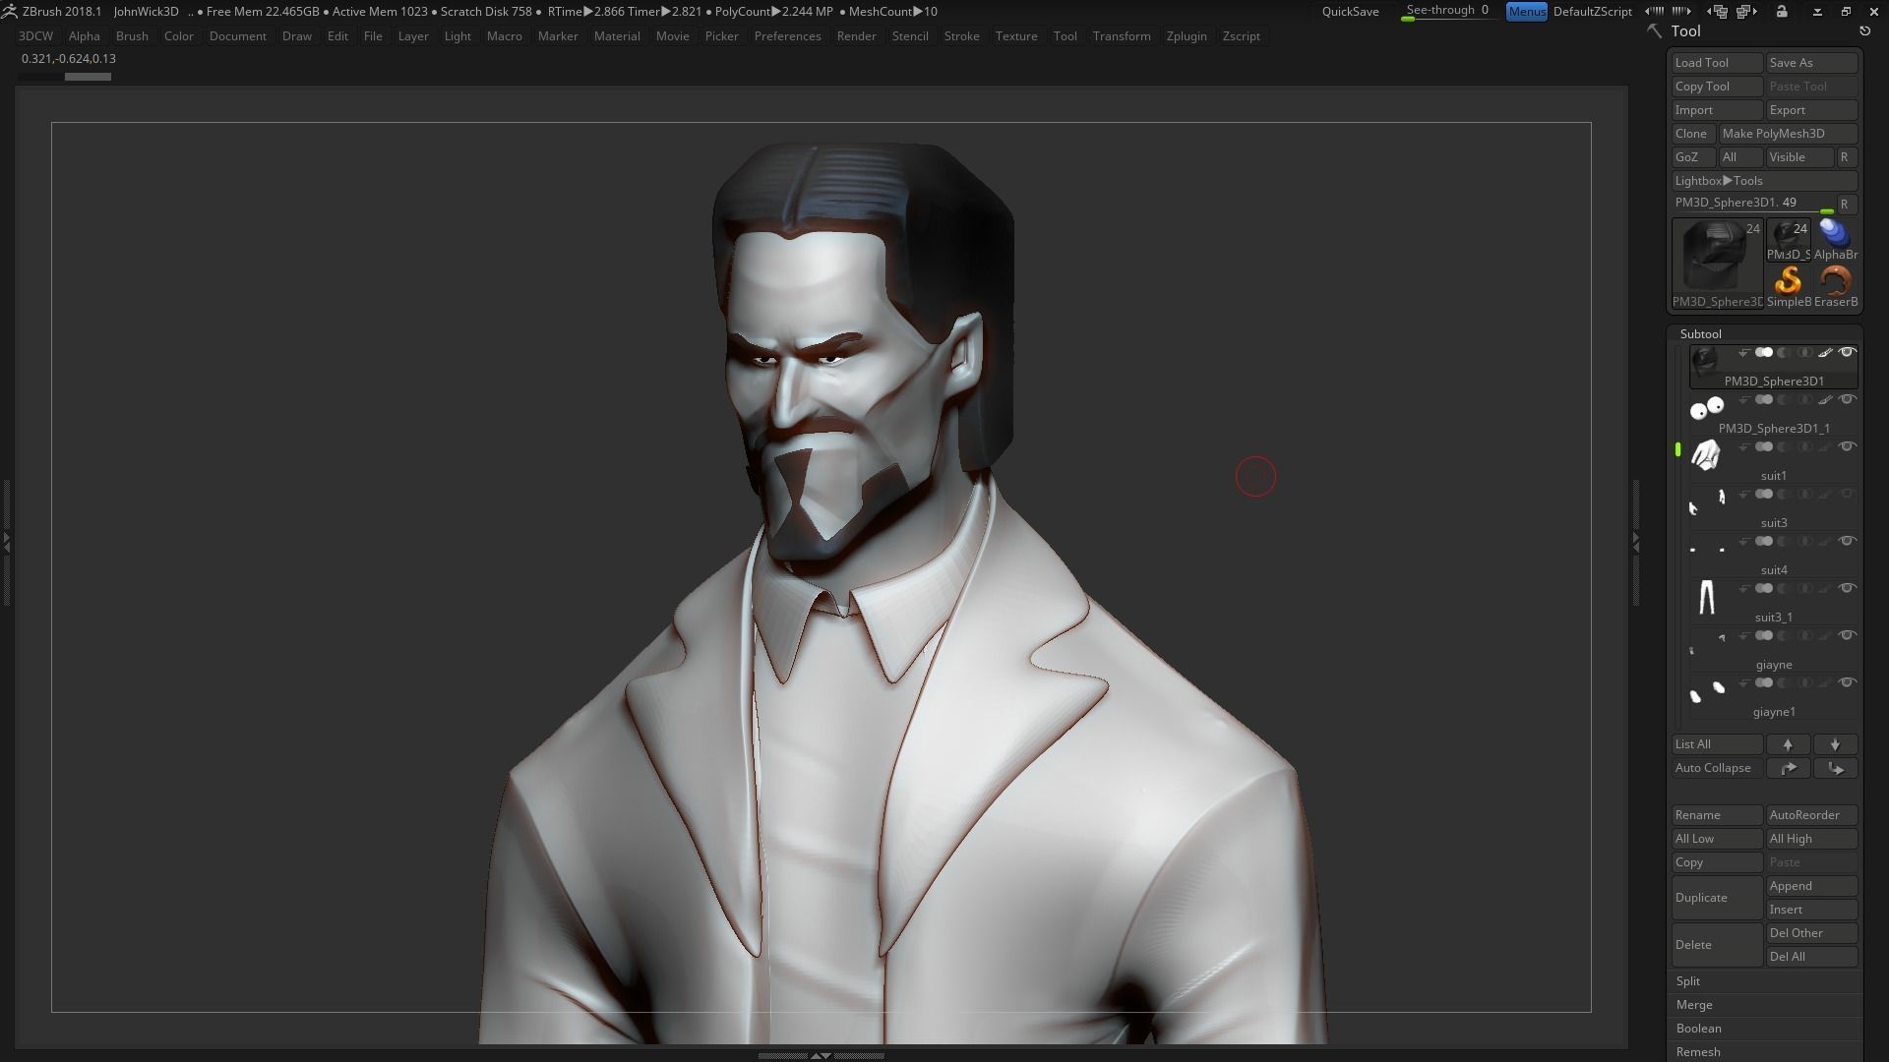Click the Tool palette dock circular-arrow icon
This screenshot has width=1889, height=1062.
pos(1864,31)
